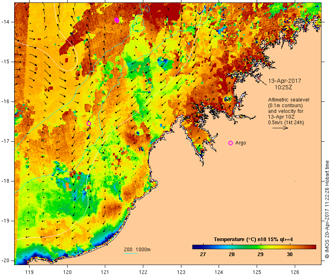
Task: Click the '28' colorbar tick label
Action: pyautogui.click(x=232, y=254)
